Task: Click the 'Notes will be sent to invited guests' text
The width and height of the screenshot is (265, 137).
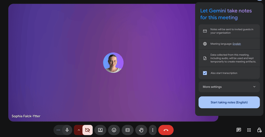Action: pos(232,31)
